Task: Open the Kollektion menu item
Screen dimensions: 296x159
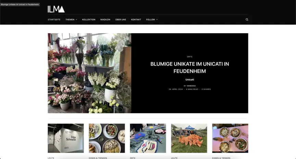Action: (88, 19)
